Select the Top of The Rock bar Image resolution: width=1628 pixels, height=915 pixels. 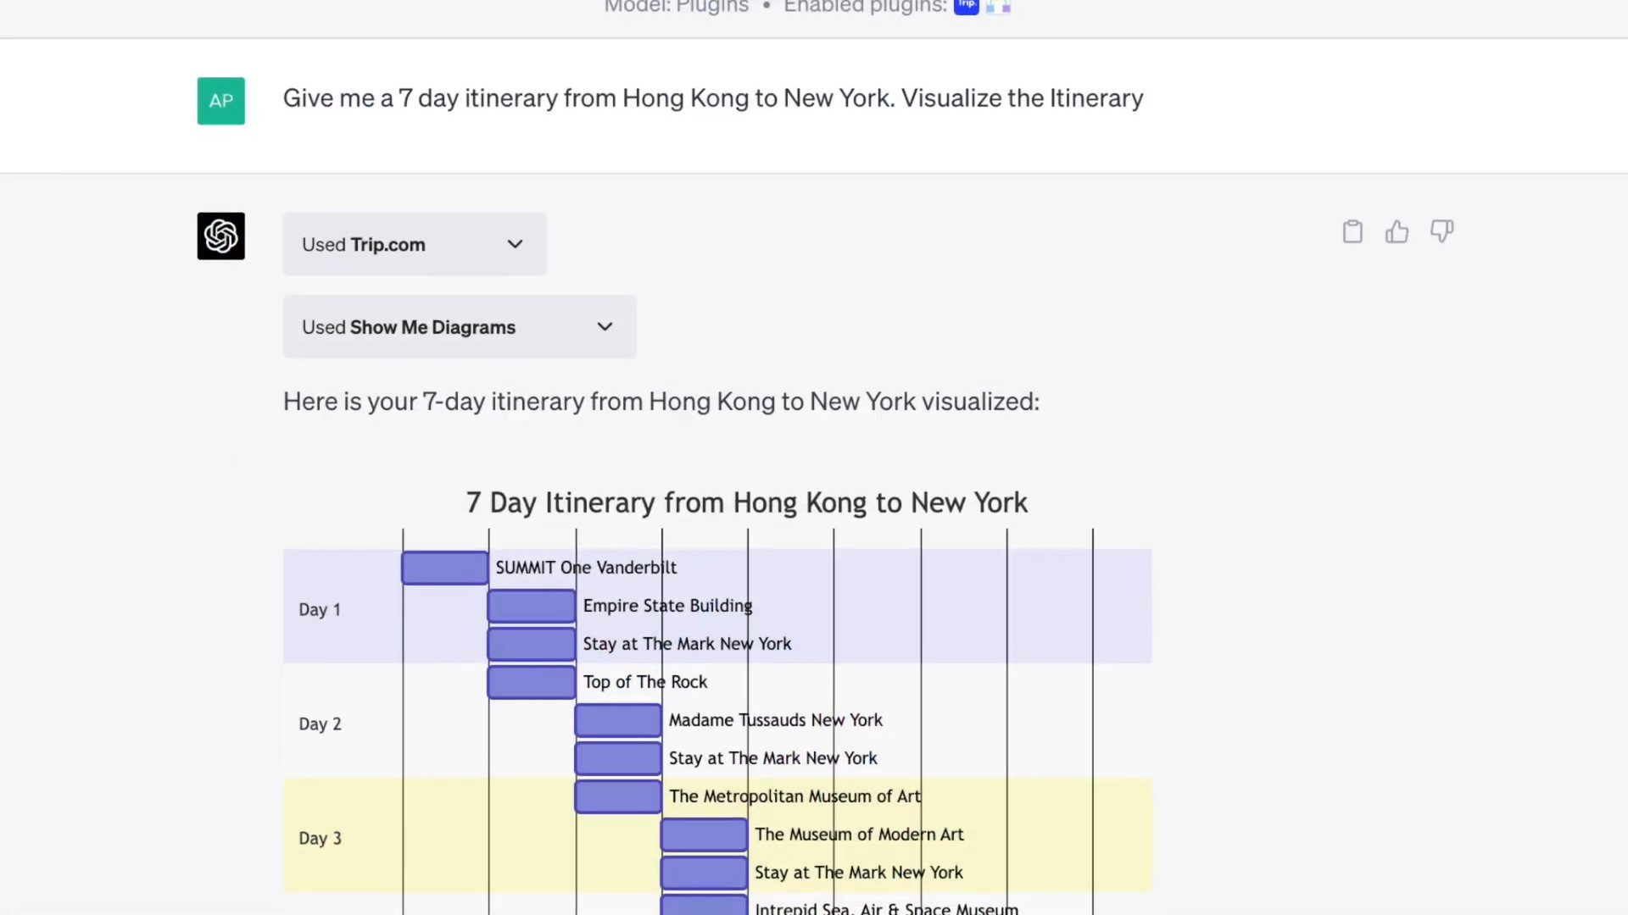(x=531, y=682)
